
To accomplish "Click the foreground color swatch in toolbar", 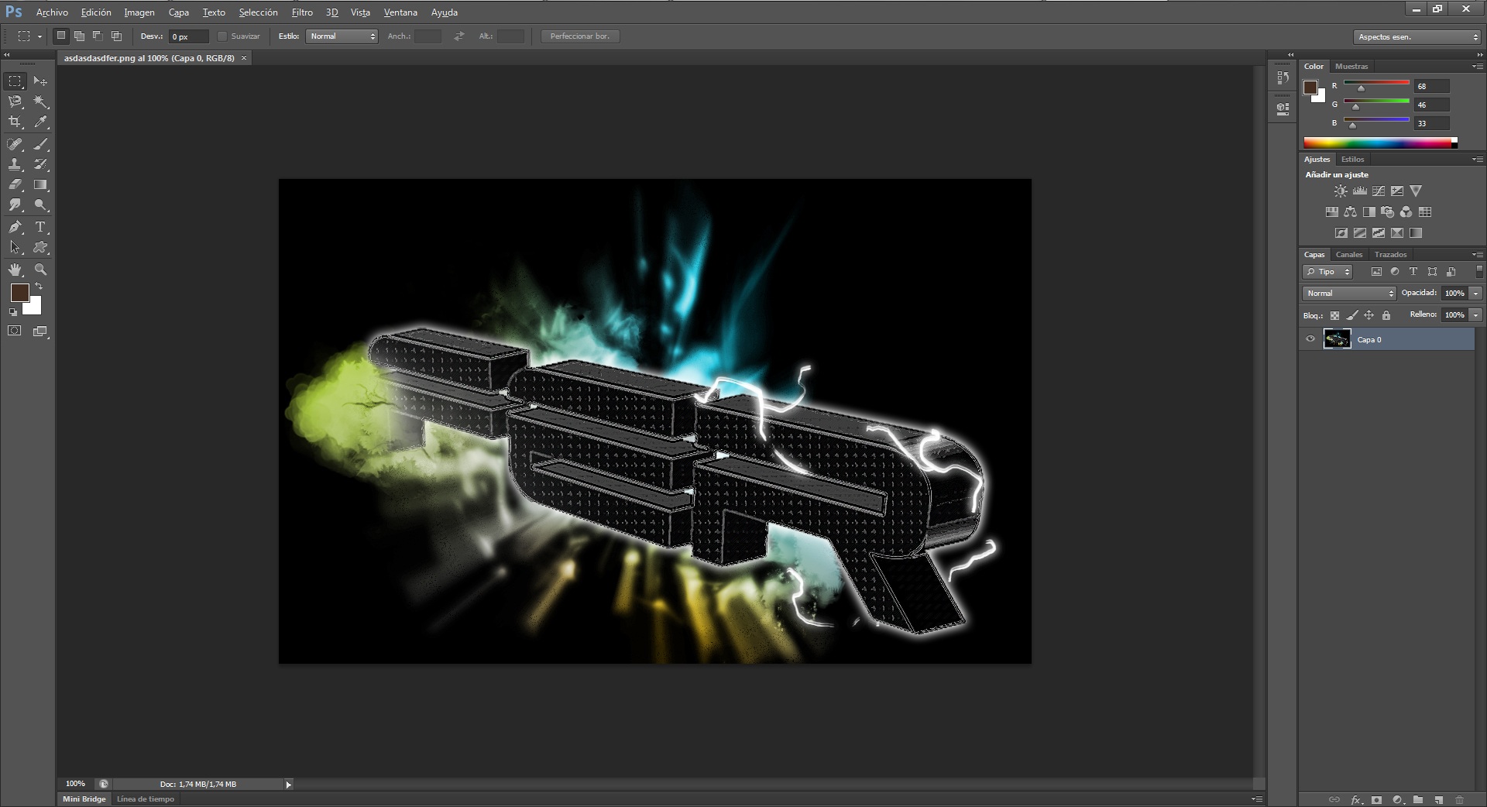I will pyautogui.click(x=19, y=292).
